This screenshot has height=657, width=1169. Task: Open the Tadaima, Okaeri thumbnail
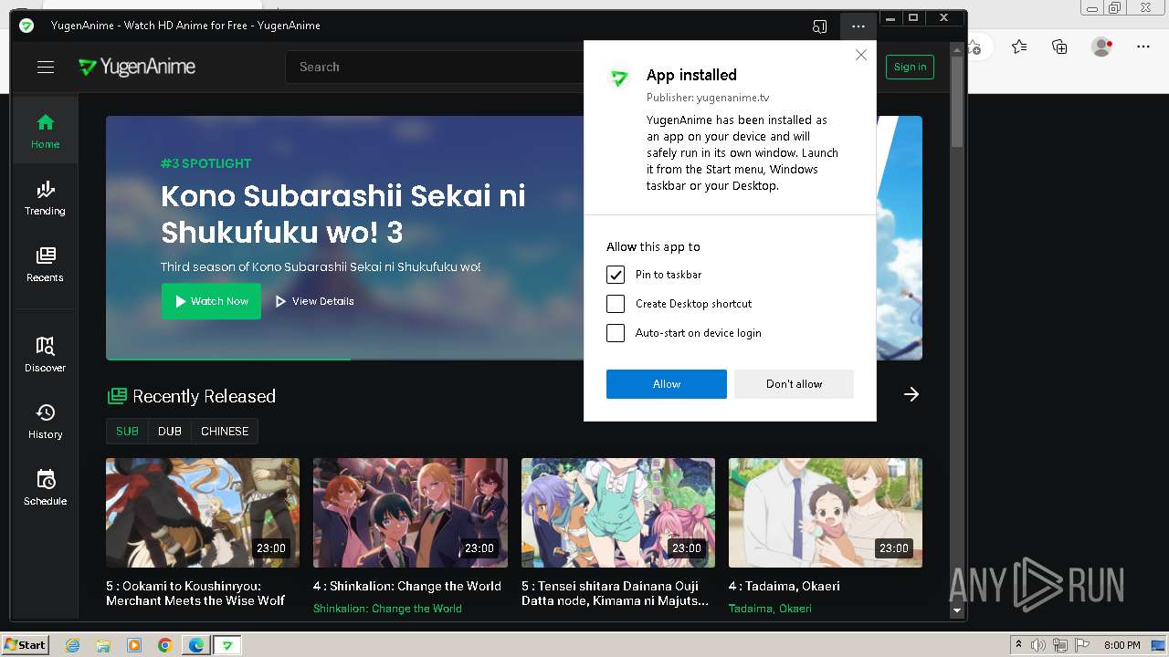(x=826, y=513)
